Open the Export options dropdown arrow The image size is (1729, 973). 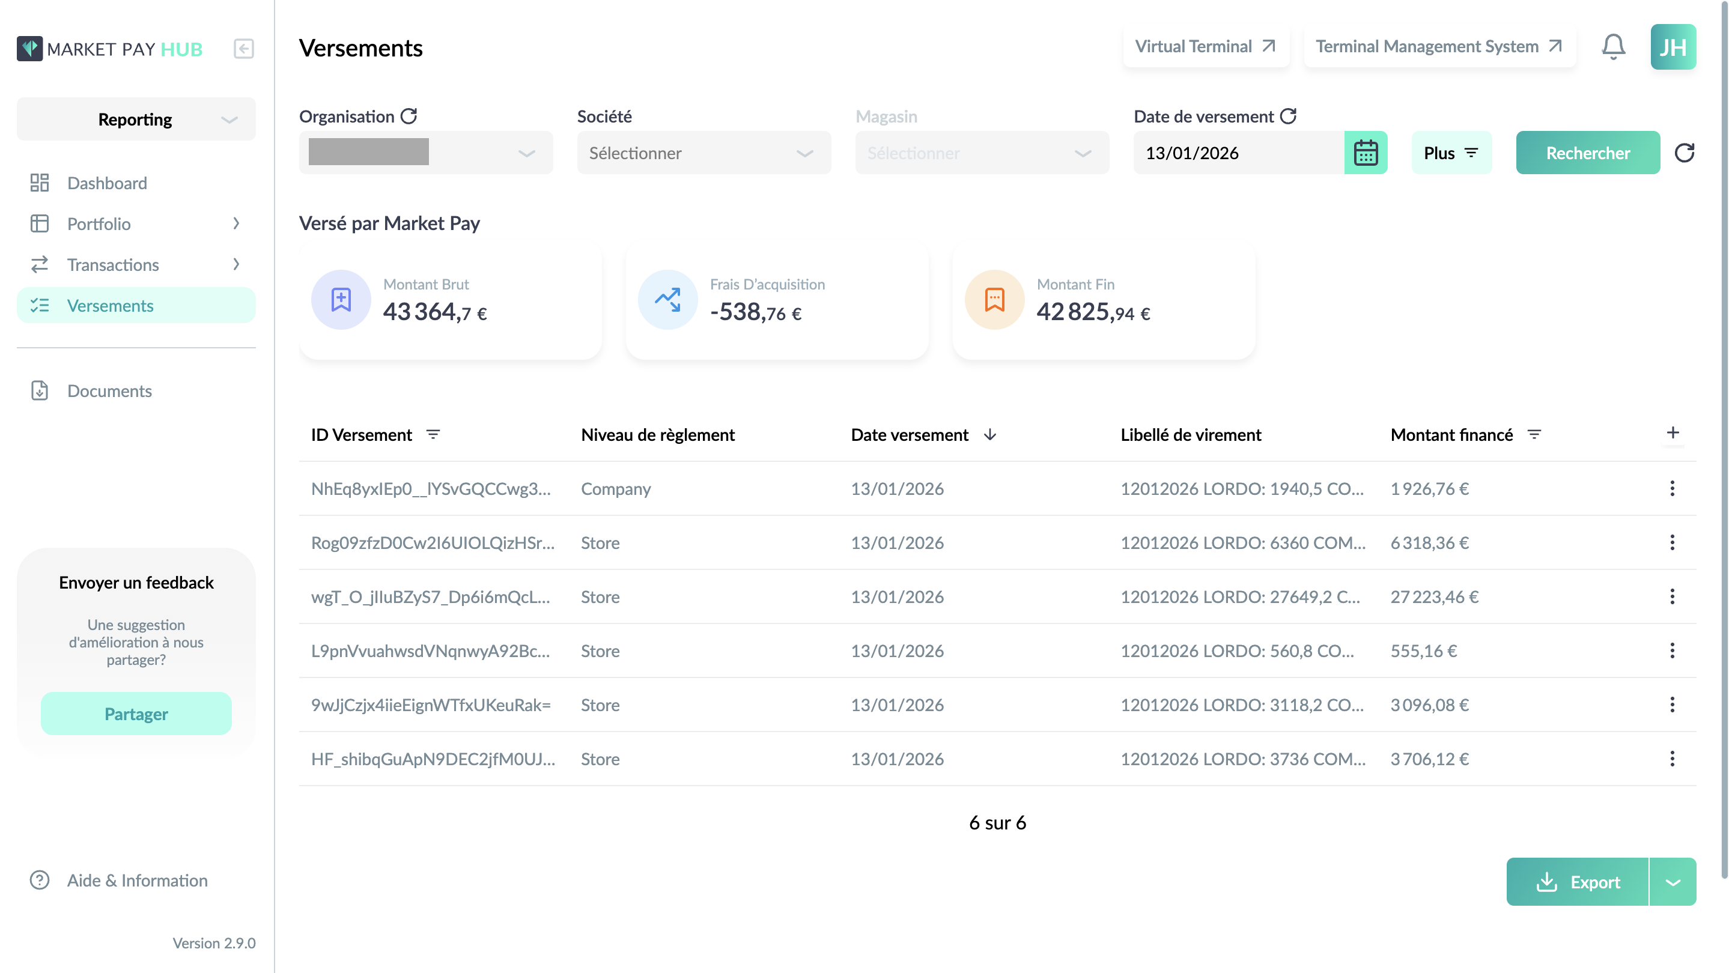pyautogui.click(x=1673, y=882)
